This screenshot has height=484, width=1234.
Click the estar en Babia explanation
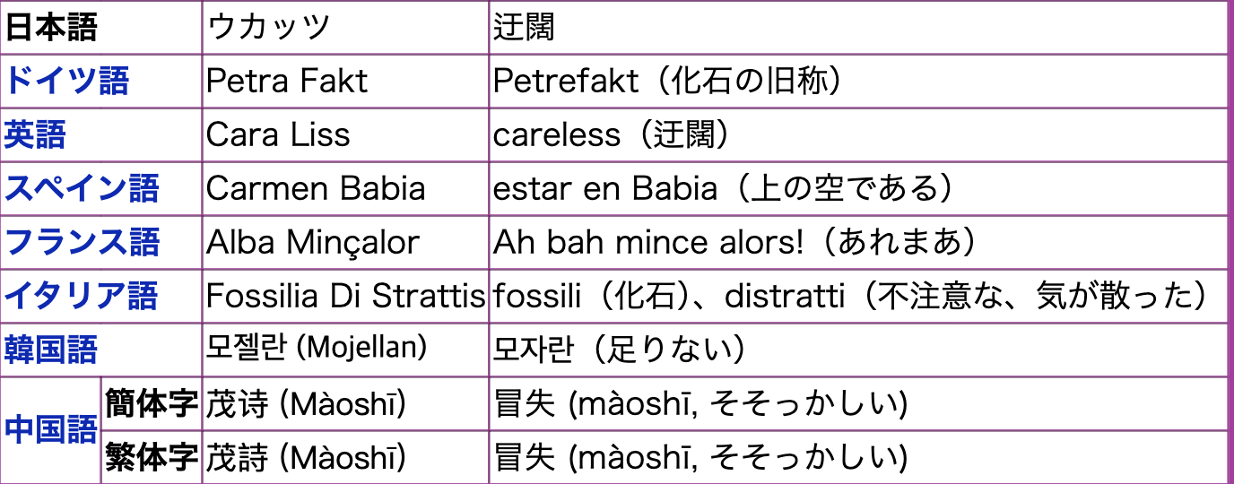coord(722,189)
